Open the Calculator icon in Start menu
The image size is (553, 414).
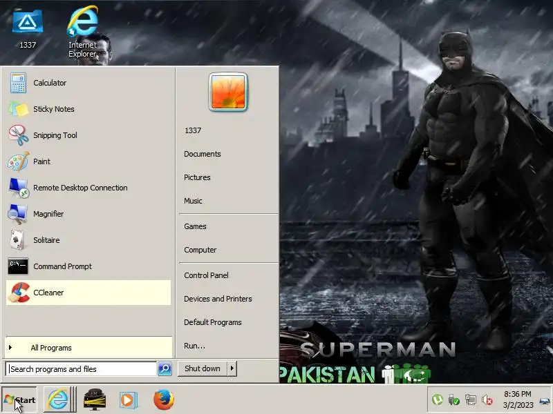coord(18,83)
